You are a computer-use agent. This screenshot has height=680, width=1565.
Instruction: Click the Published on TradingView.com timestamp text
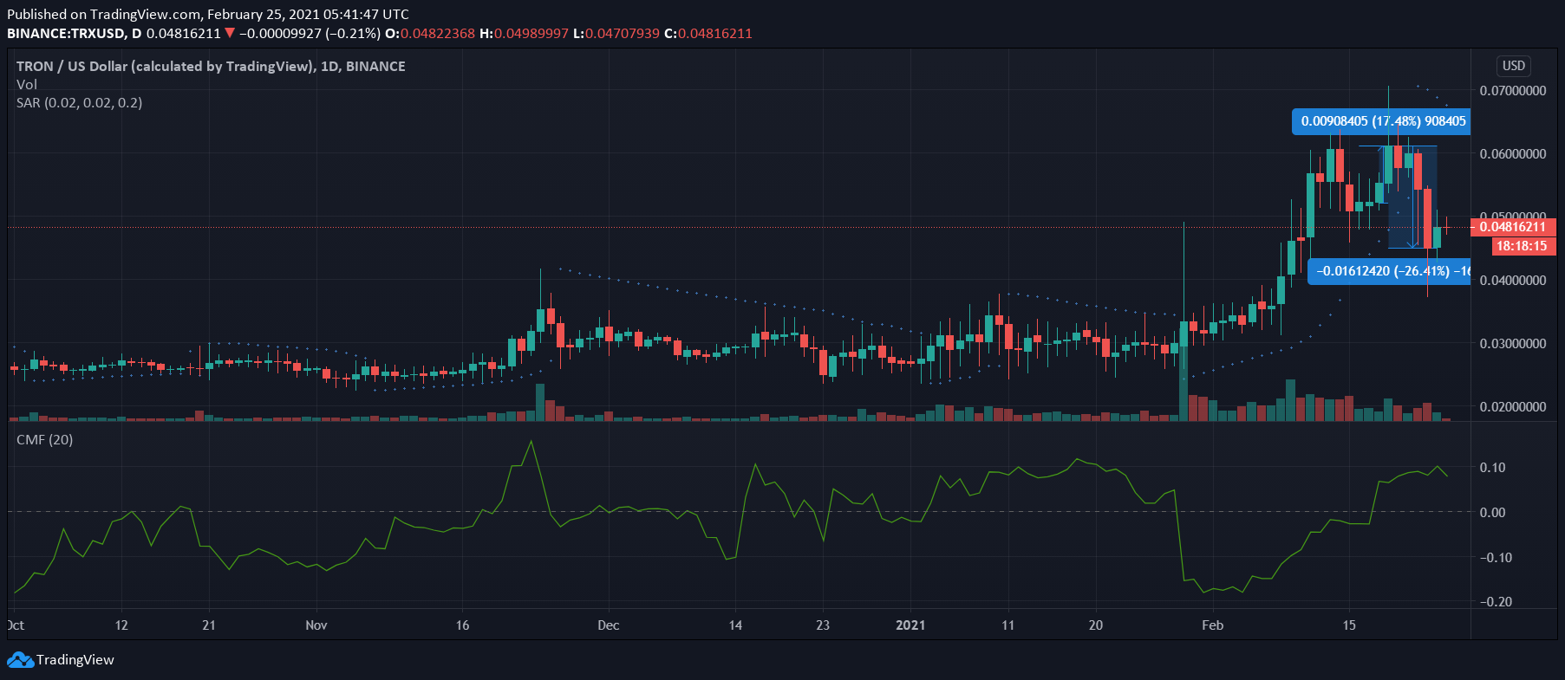208,14
